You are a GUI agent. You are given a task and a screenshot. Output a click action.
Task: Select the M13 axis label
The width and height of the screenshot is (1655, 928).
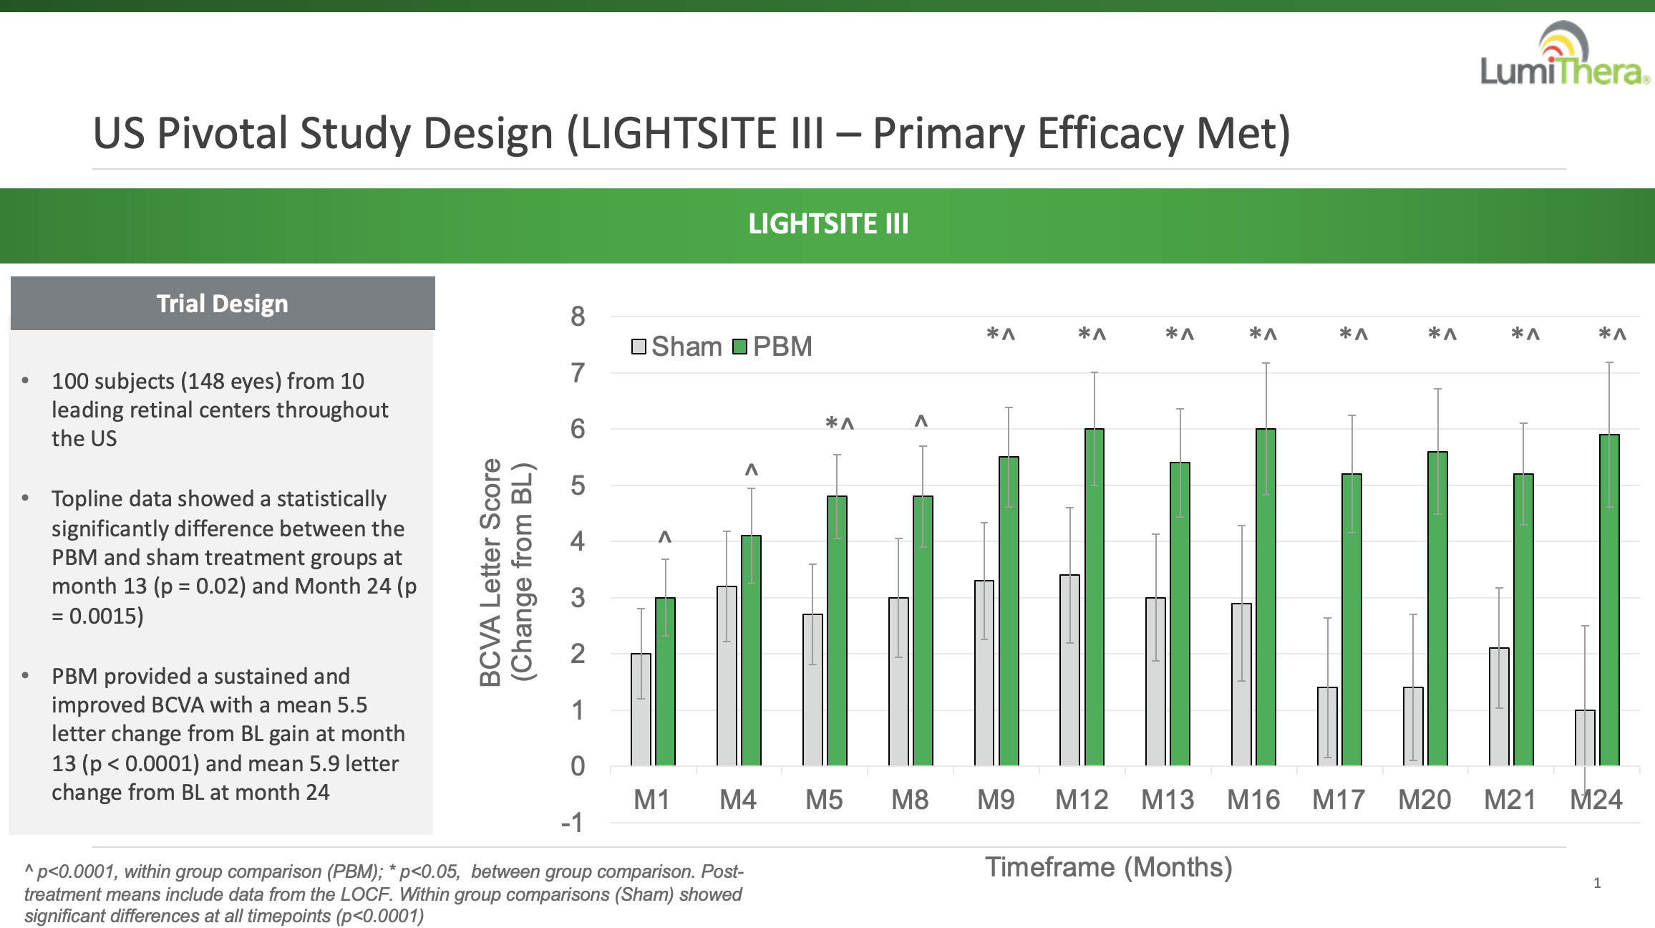click(1168, 800)
